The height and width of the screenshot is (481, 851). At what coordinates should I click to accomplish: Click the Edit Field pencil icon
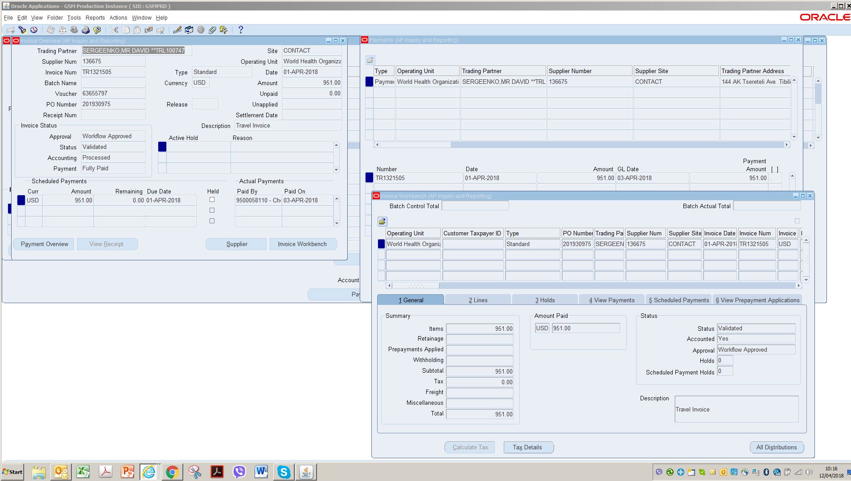tap(177, 30)
